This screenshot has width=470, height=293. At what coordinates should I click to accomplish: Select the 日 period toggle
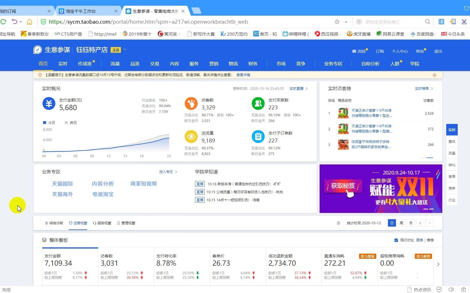tap(392, 223)
